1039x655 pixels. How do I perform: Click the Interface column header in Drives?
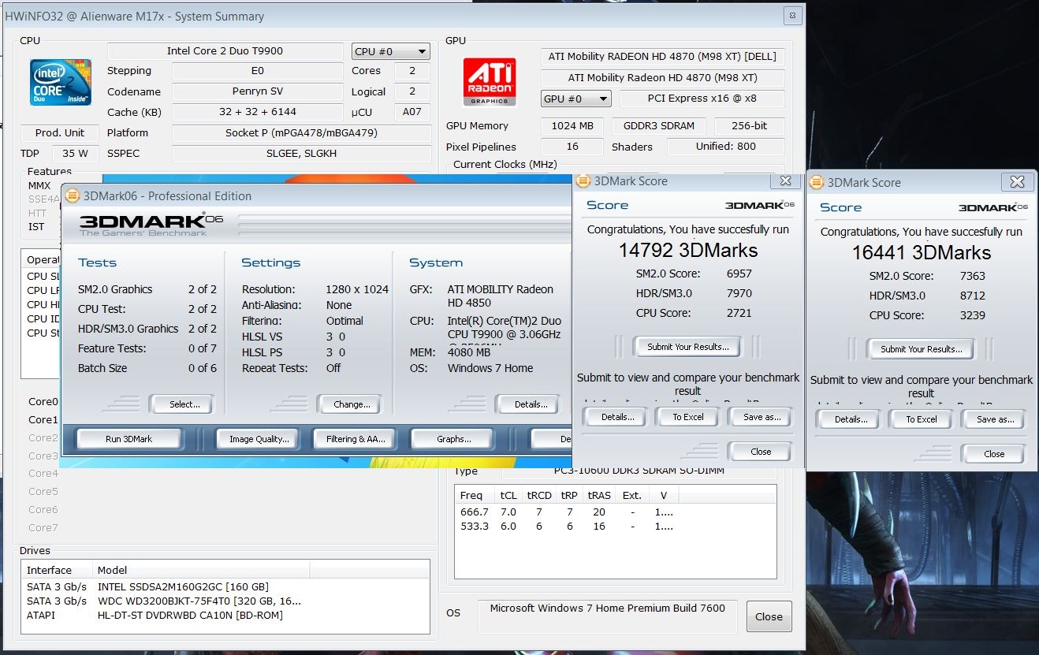(57, 570)
